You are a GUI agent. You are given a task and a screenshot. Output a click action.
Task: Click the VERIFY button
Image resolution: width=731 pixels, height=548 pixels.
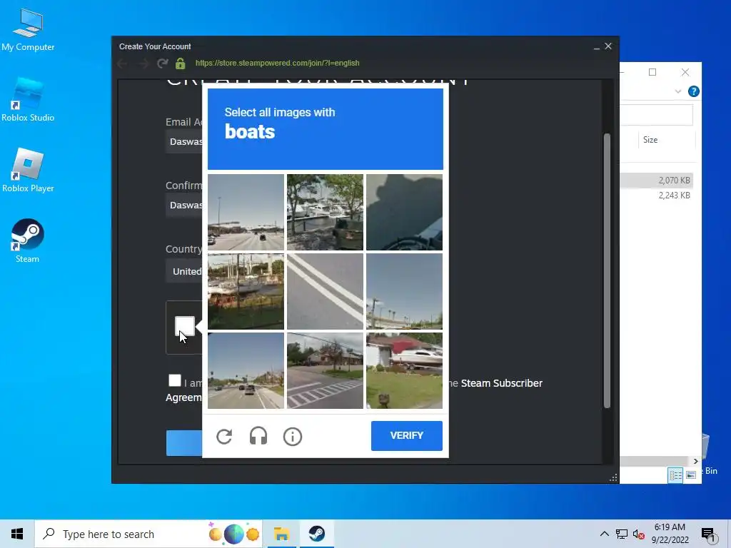[x=406, y=436]
